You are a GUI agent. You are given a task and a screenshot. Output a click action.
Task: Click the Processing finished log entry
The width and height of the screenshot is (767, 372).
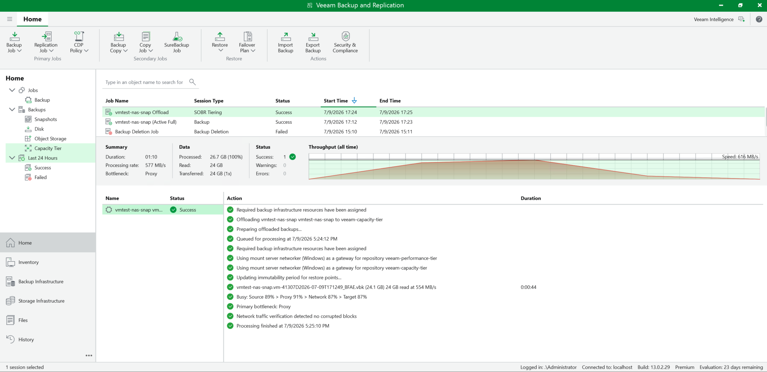[x=283, y=326]
